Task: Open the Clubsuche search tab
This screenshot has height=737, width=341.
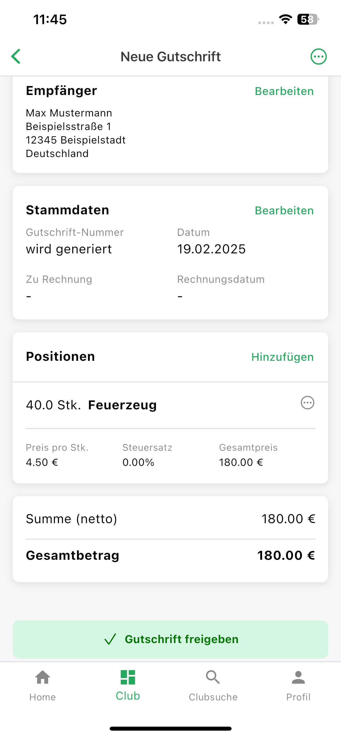Action: (213, 686)
